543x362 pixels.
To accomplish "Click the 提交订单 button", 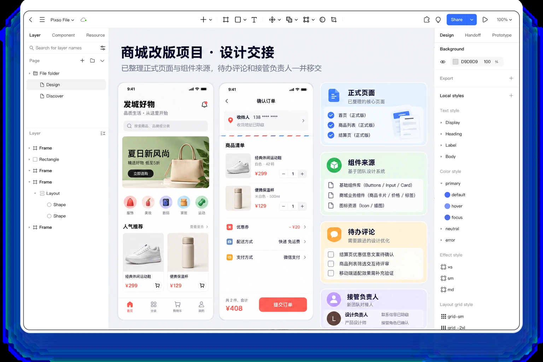I will (x=283, y=305).
